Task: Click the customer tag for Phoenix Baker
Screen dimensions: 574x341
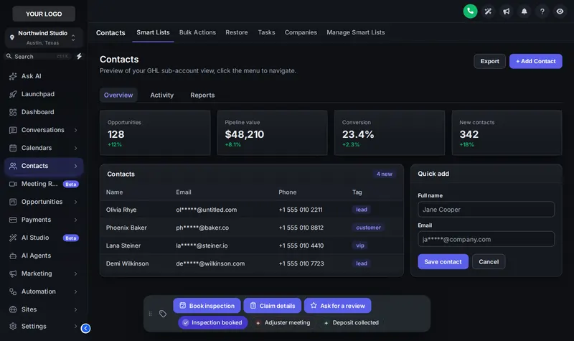Action: (368, 228)
